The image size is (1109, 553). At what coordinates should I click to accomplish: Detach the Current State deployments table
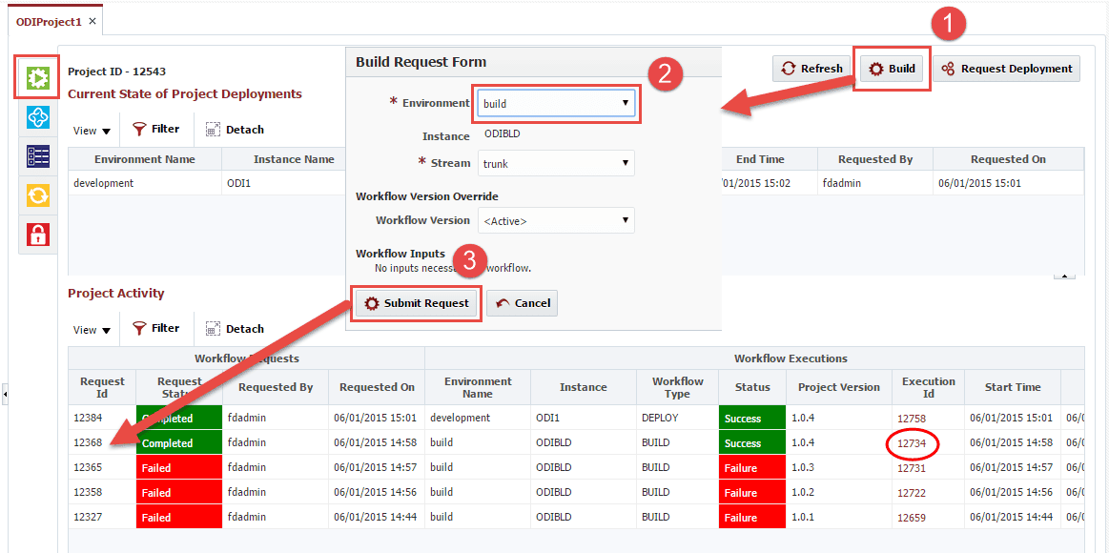point(235,130)
